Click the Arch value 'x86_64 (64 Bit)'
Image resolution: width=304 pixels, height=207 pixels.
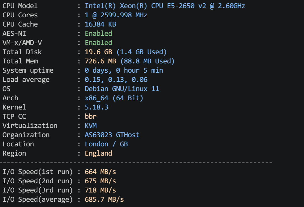click(114, 98)
